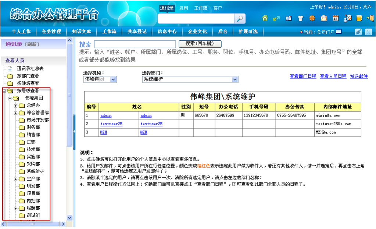Click the open folder icon of 按层级查看
The height and width of the screenshot is (229, 376).
10,91
